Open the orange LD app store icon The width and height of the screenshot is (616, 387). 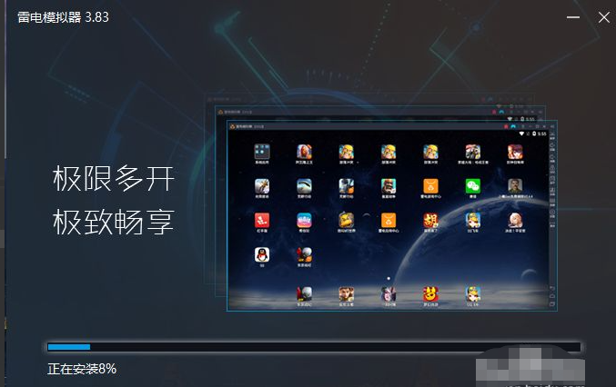pyautogui.click(x=389, y=220)
